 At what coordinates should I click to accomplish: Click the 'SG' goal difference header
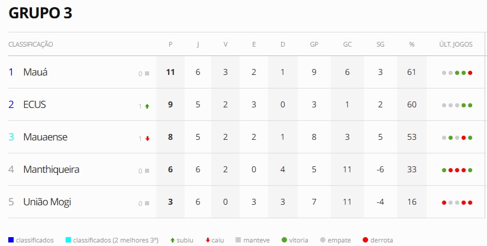(380, 44)
